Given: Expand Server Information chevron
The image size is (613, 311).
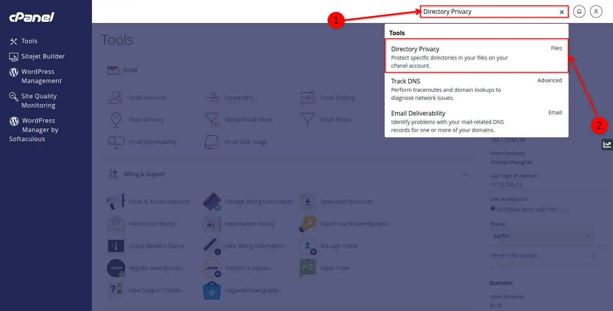Looking at the screenshot, I should [593, 256].
